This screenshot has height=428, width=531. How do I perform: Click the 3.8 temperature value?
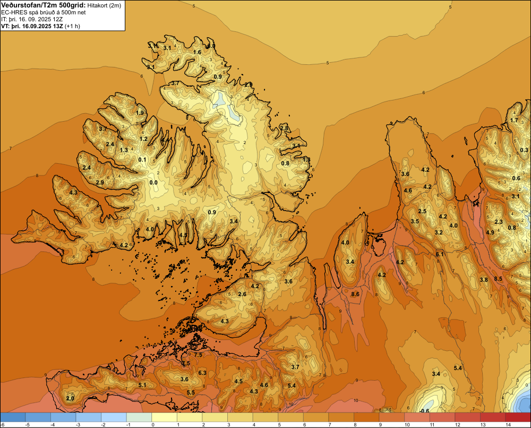point(484,280)
